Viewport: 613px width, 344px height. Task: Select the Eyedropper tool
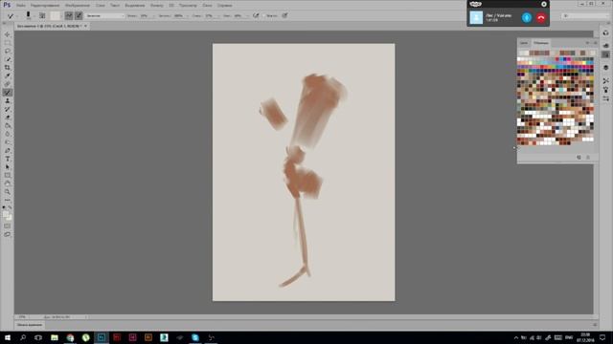pos(8,75)
